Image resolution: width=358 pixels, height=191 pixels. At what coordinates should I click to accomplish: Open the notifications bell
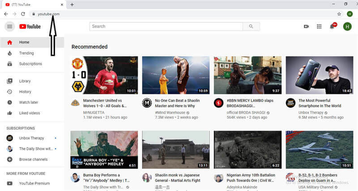[332, 26]
